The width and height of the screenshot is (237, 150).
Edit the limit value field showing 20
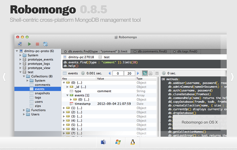pyautogui.click(x=129, y=73)
